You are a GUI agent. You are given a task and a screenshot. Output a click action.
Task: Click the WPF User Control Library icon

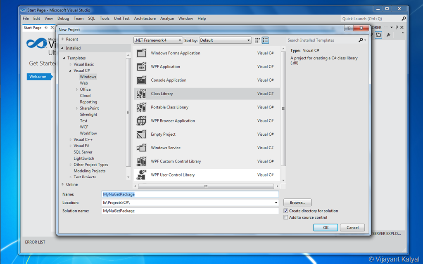click(x=141, y=174)
